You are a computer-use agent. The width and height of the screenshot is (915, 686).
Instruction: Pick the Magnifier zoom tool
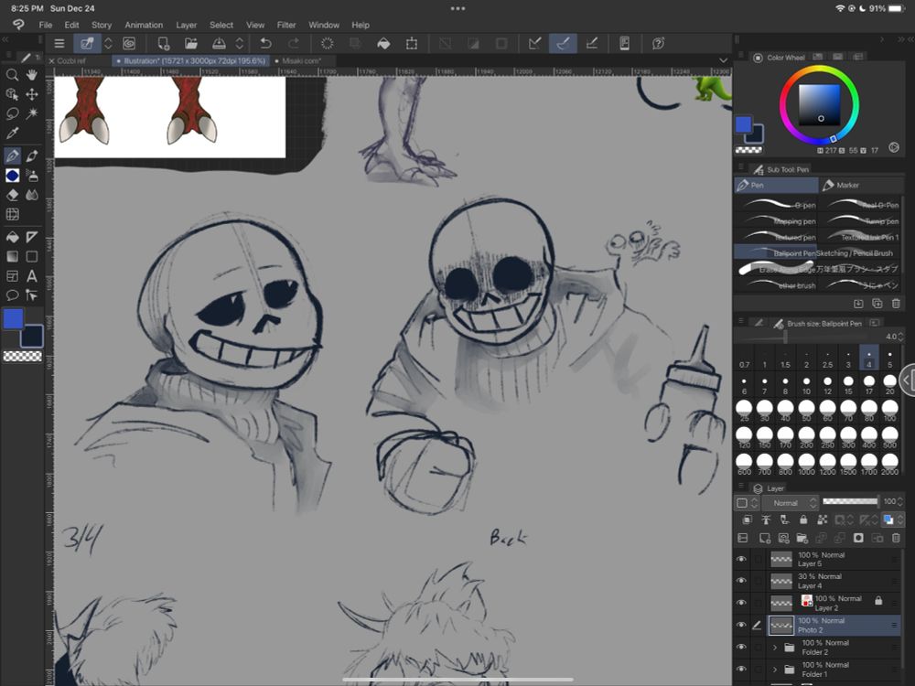(x=13, y=75)
